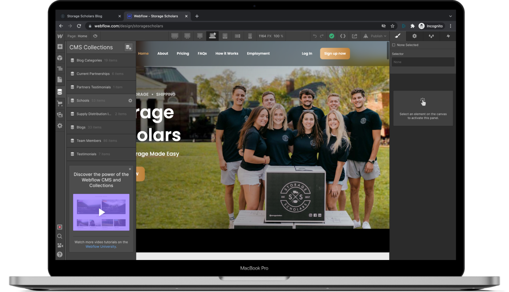Open the Style Manager droplets tab
Screen dimensions: 509x292
click(432, 36)
